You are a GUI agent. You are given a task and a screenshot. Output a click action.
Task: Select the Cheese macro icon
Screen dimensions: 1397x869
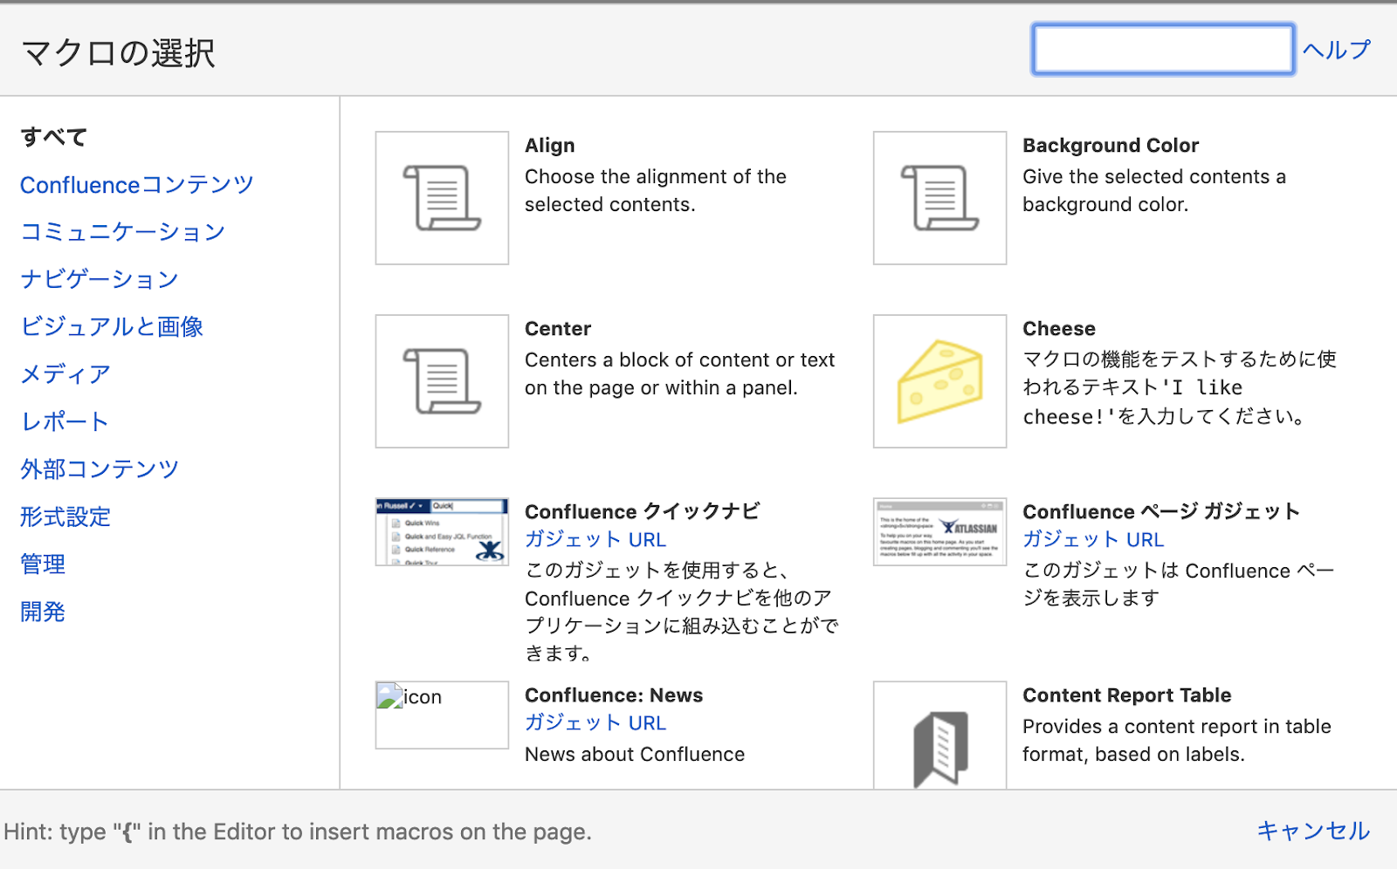939,381
